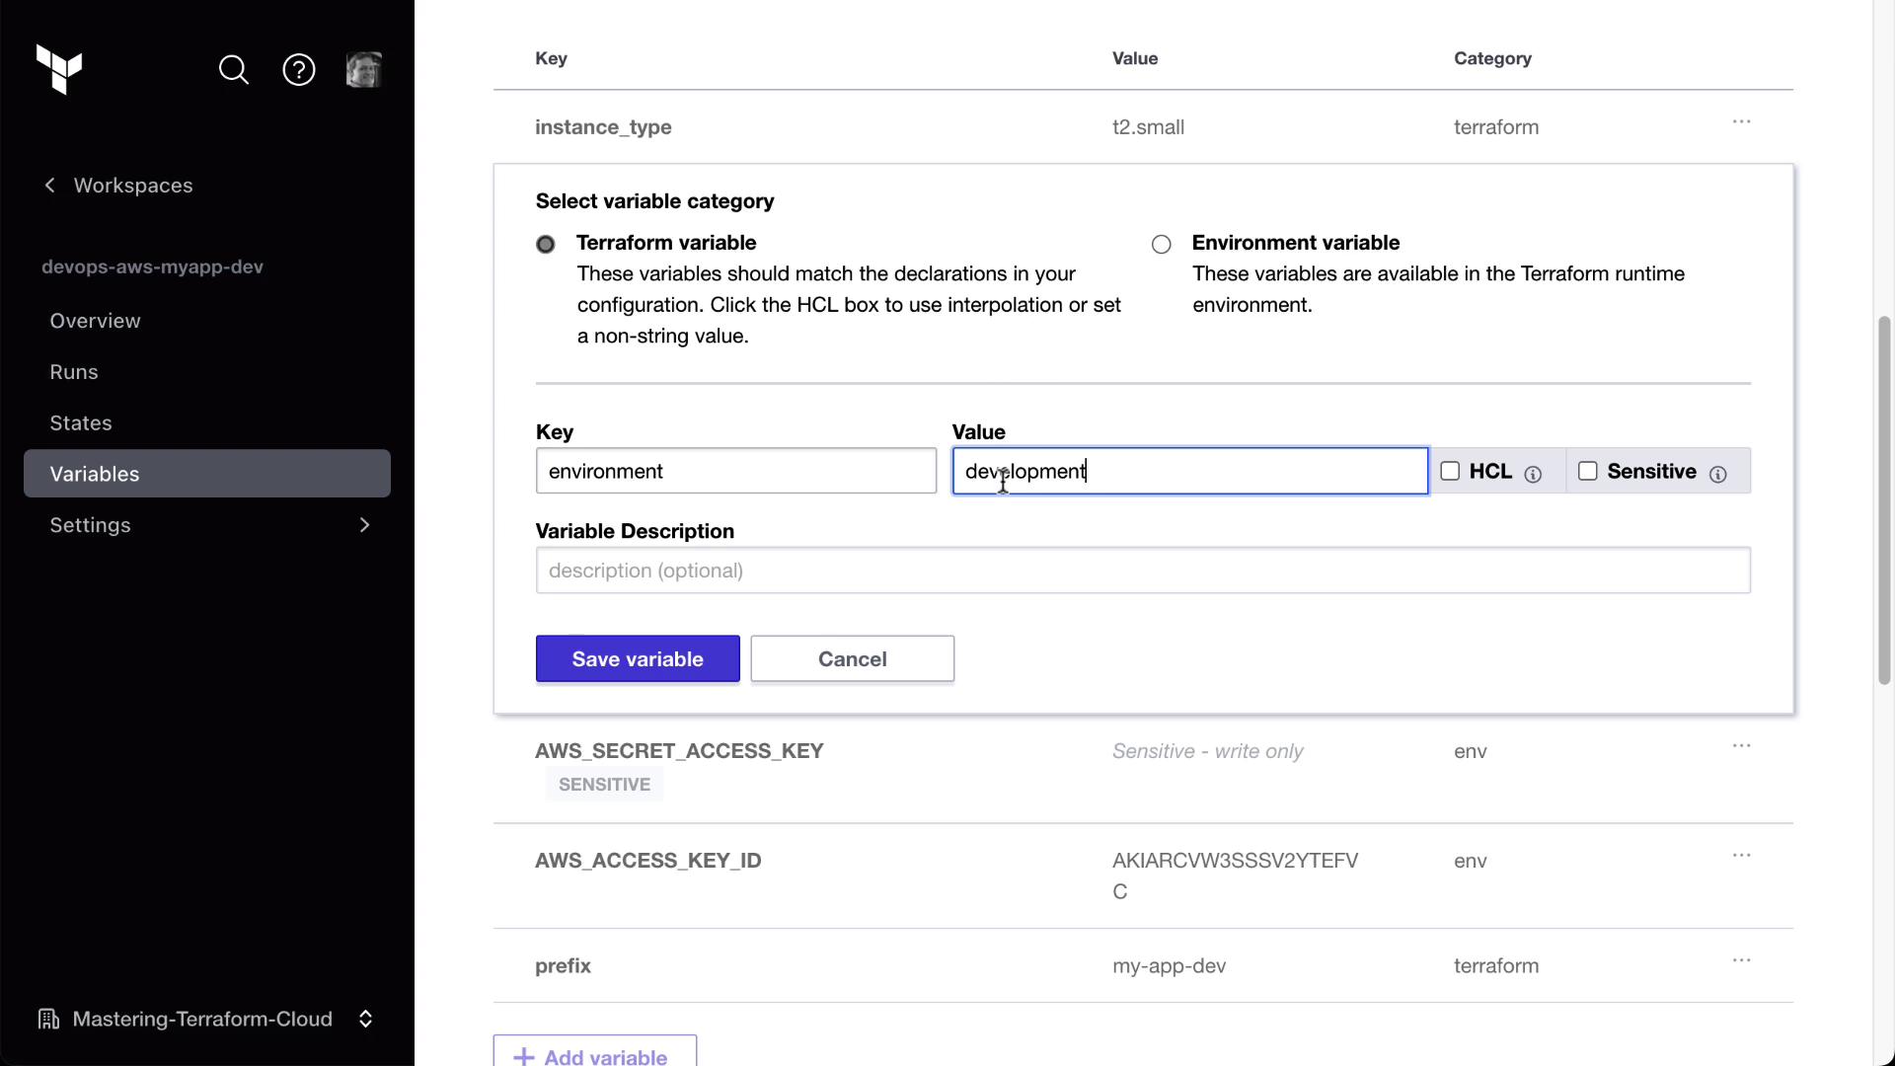This screenshot has width=1895, height=1066.
Task: Click the Sensitive info icon
Action: (x=1717, y=475)
